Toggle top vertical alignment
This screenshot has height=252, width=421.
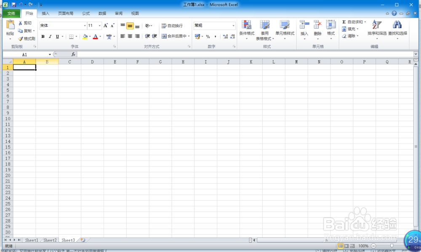(123, 26)
